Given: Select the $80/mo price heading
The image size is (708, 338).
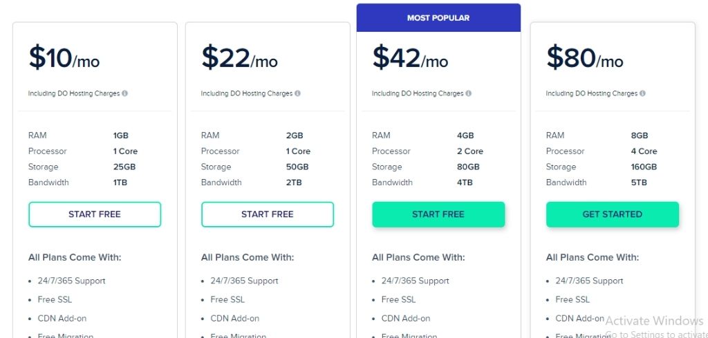Looking at the screenshot, I should 585,58.
